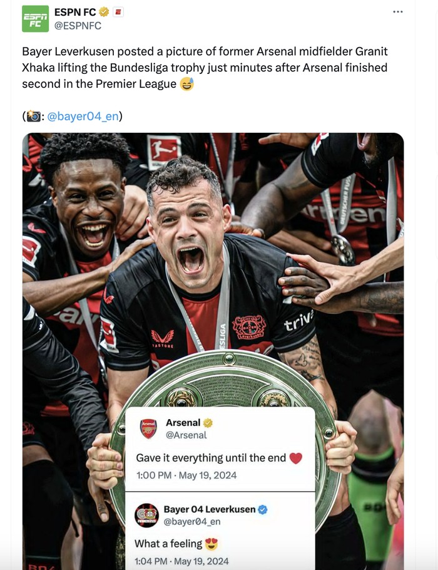This screenshot has height=570, width=438.
Task: Click the "1:00 PM · May 19, 2024" timestamp
Action: [186, 475]
